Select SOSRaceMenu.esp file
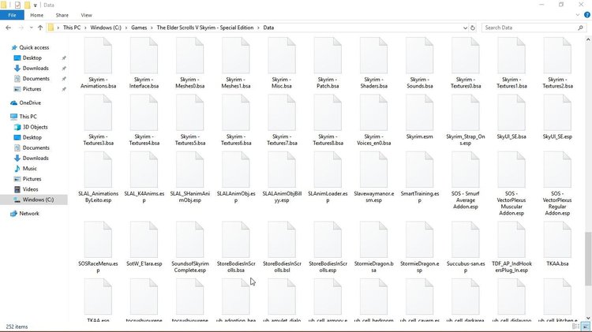This screenshot has height=332, width=592. (x=98, y=248)
